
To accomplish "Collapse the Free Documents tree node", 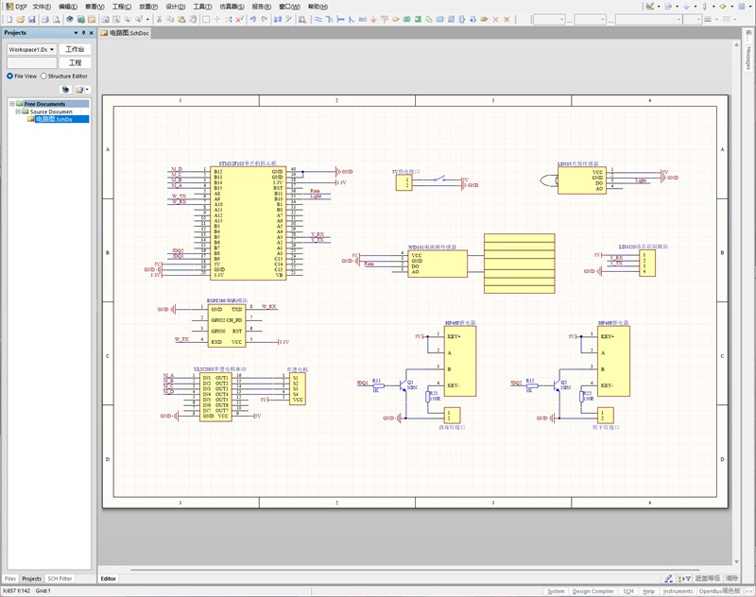I will [x=11, y=104].
